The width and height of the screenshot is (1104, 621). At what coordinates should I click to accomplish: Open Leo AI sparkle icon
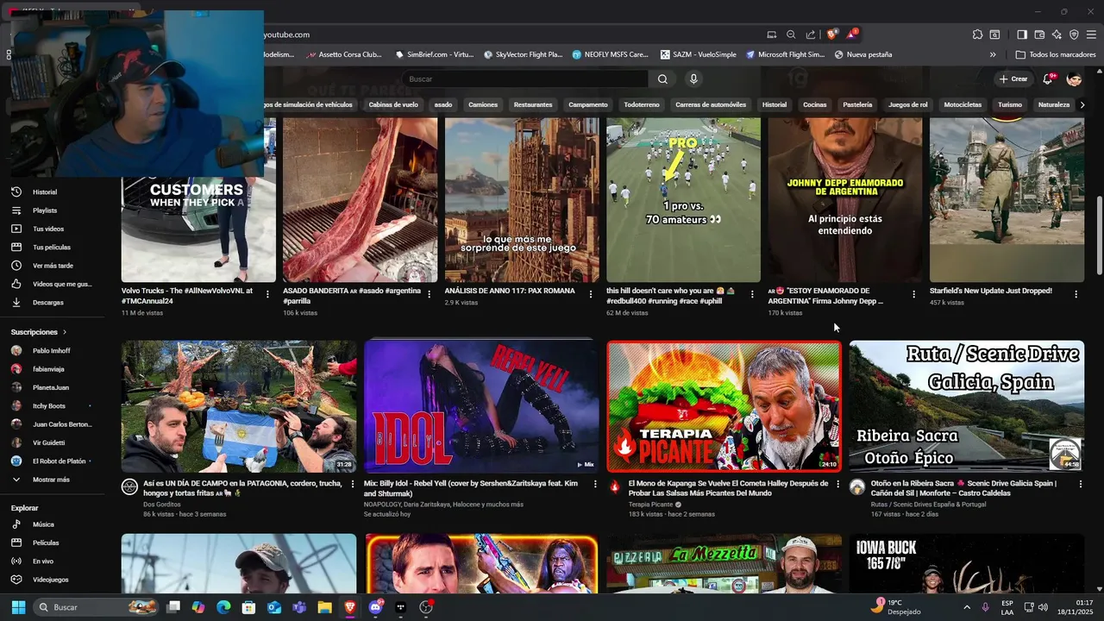(x=1057, y=34)
